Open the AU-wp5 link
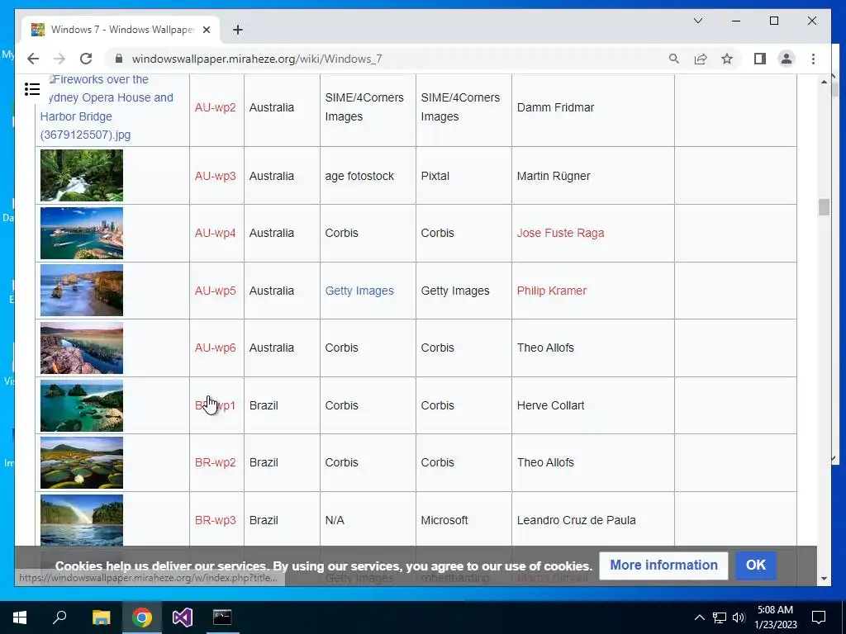846x634 pixels. tap(216, 291)
